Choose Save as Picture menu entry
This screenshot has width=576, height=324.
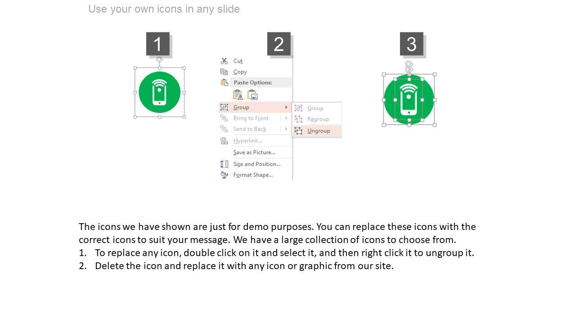click(x=254, y=153)
